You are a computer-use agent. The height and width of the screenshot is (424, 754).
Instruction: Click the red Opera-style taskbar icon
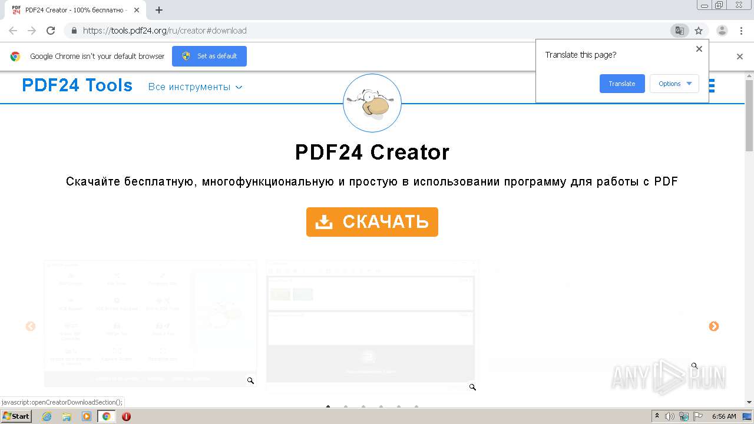tap(126, 416)
